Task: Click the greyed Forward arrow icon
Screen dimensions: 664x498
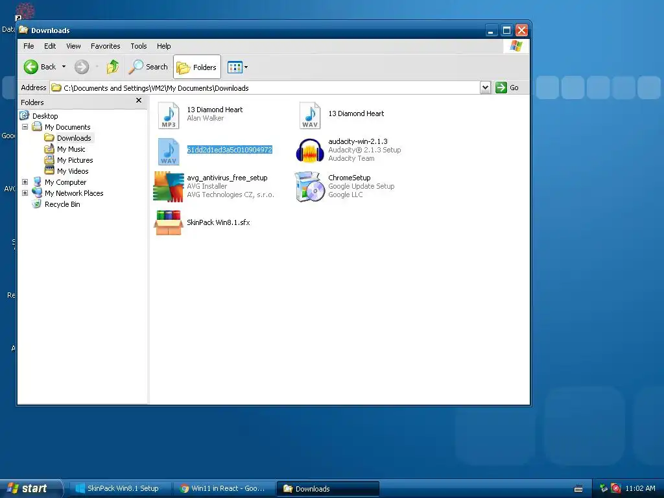Action: click(x=82, y=67)
